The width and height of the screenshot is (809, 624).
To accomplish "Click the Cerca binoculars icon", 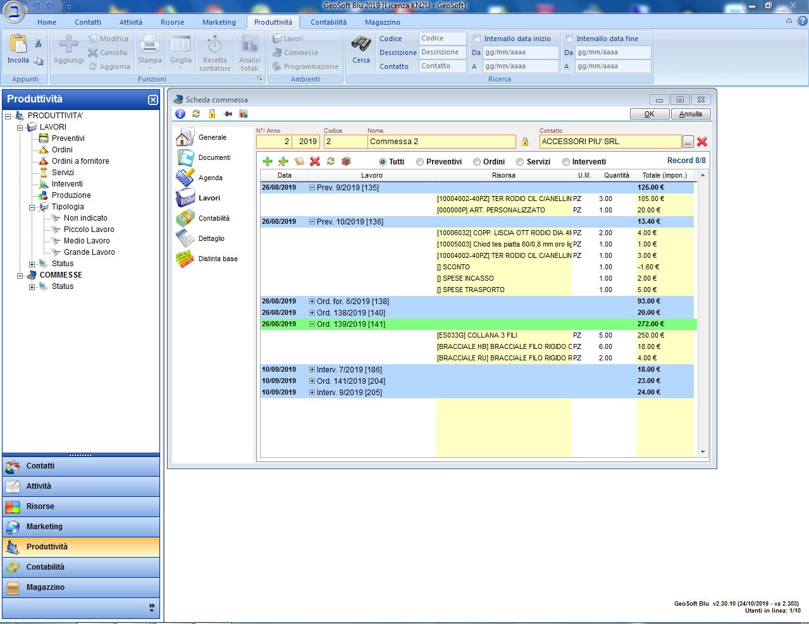I will tap(361, 44).
